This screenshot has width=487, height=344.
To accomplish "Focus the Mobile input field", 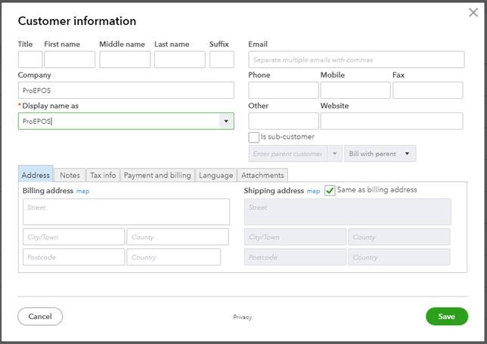I will (355, 91).
